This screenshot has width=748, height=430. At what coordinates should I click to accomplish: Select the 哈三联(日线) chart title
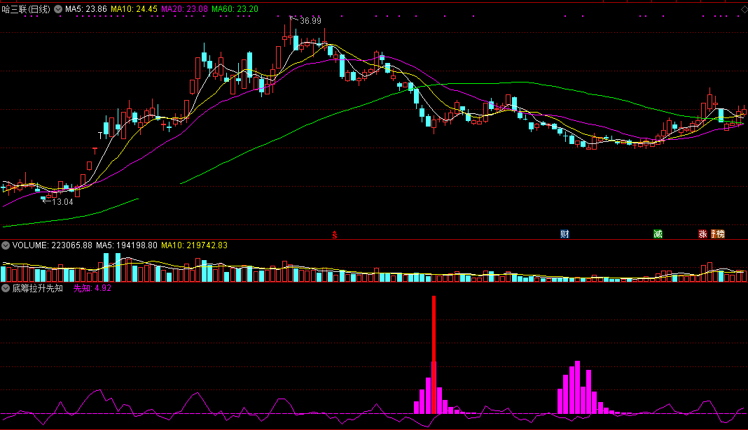click(x=26, y=9)
